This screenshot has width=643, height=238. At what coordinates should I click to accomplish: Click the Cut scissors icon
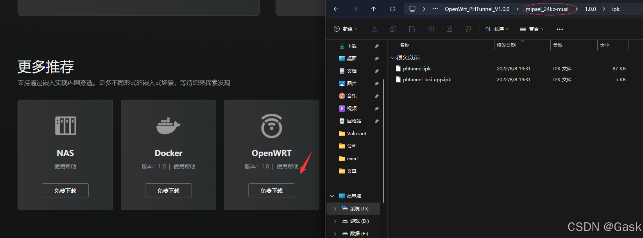(x=374, y=29)
